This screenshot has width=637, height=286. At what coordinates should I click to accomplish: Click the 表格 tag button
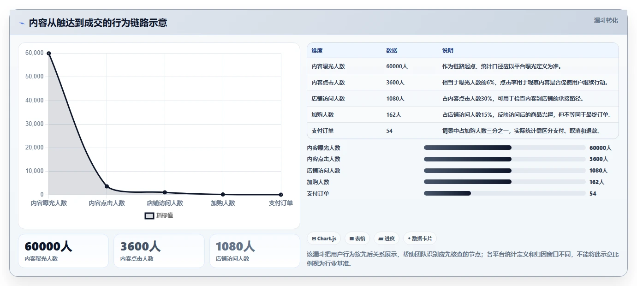[357, 238]
